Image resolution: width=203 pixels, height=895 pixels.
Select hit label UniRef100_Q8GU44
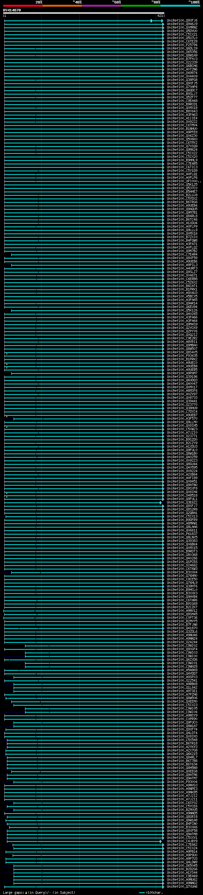(182, 464)
